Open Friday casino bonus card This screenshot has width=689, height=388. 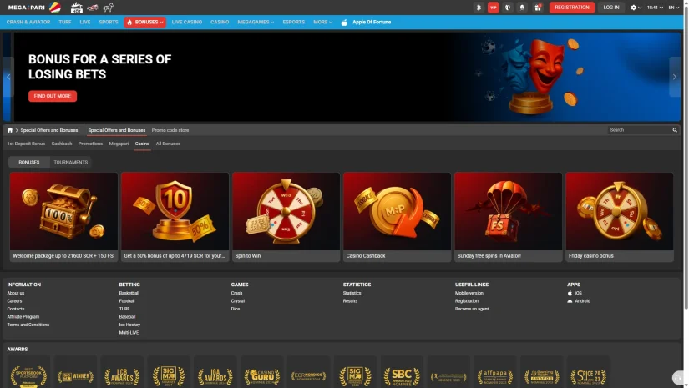[619, 217]
